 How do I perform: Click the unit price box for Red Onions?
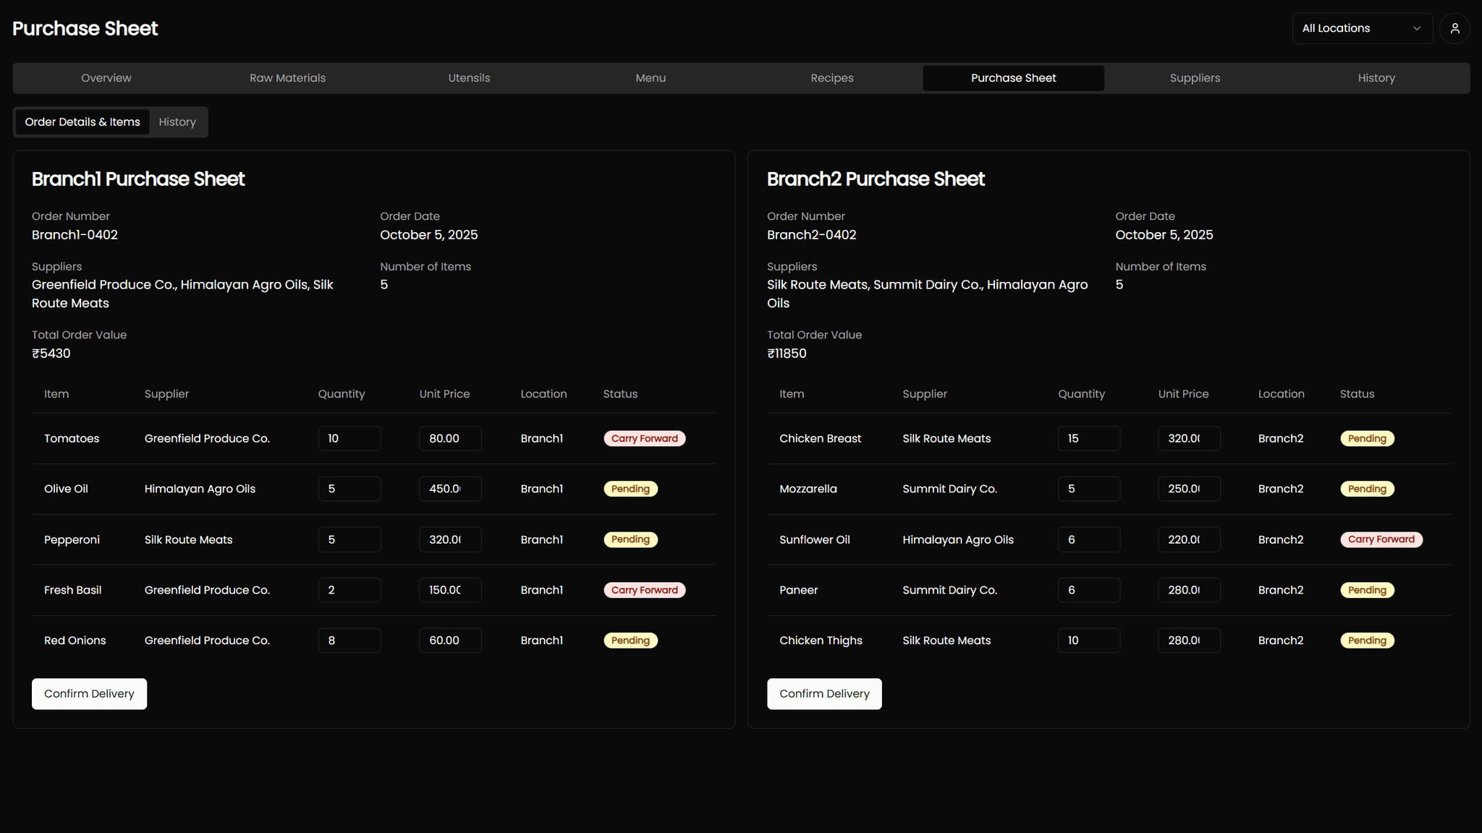449,640
